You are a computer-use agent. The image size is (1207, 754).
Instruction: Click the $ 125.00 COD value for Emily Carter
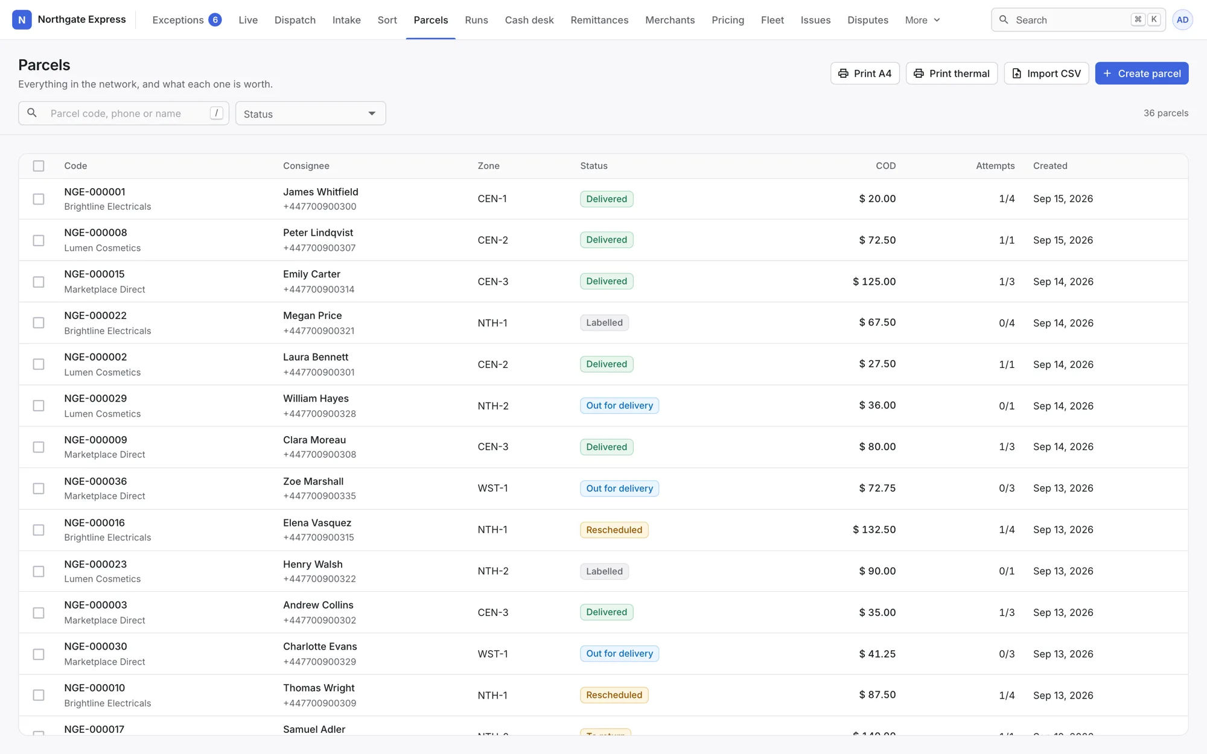point(874,282)
